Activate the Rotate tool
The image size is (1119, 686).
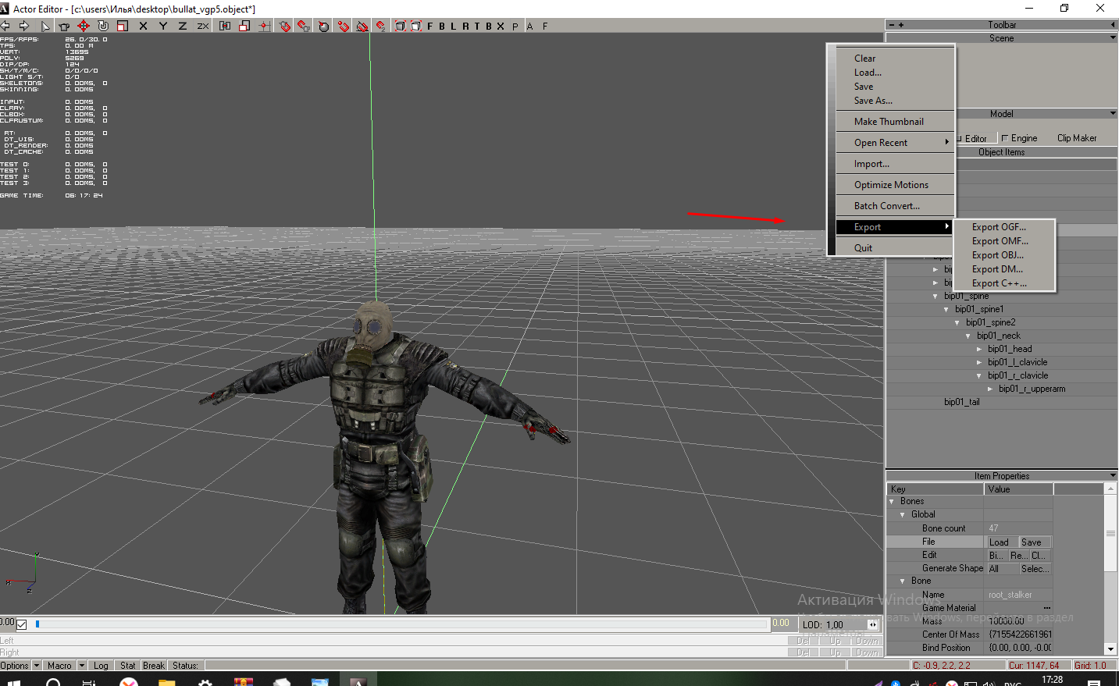point(103,26)
